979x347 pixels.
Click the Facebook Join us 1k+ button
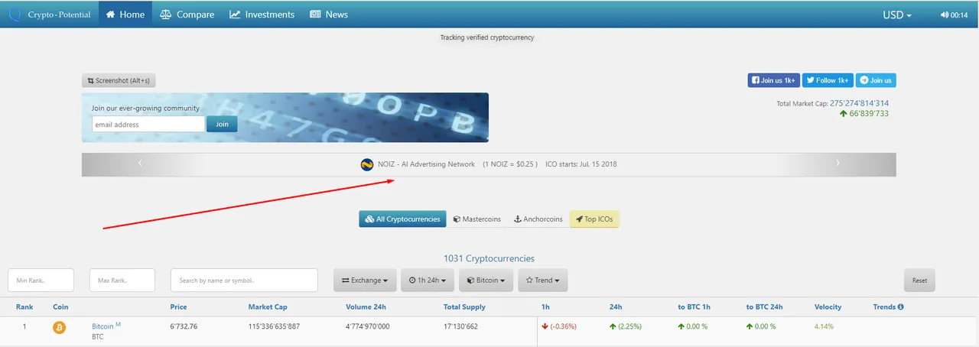(773, 79)
